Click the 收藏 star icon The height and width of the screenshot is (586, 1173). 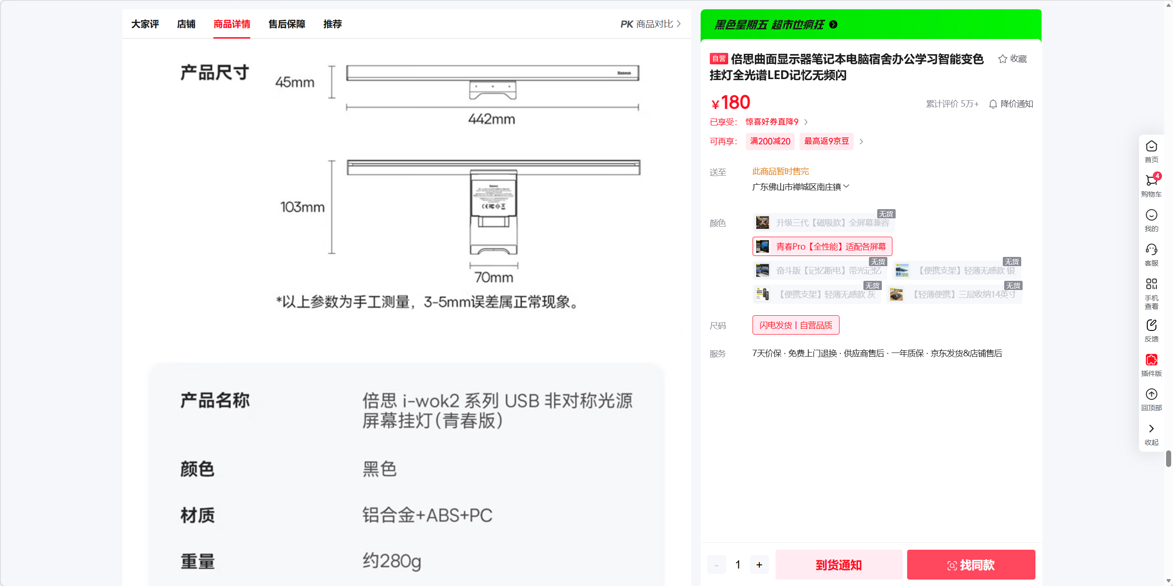pyautogui.click(x=1002, y=59)
